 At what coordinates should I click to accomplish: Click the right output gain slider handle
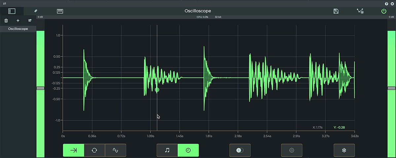pos(391,88)
